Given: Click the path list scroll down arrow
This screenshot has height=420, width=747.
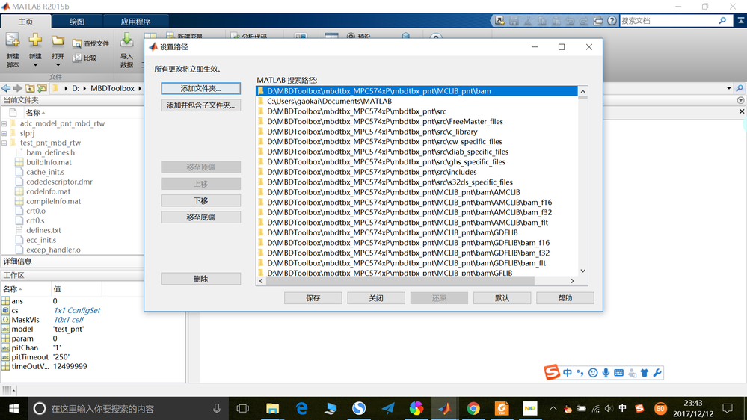Looking at the screenshot, I should pos(582,271).
